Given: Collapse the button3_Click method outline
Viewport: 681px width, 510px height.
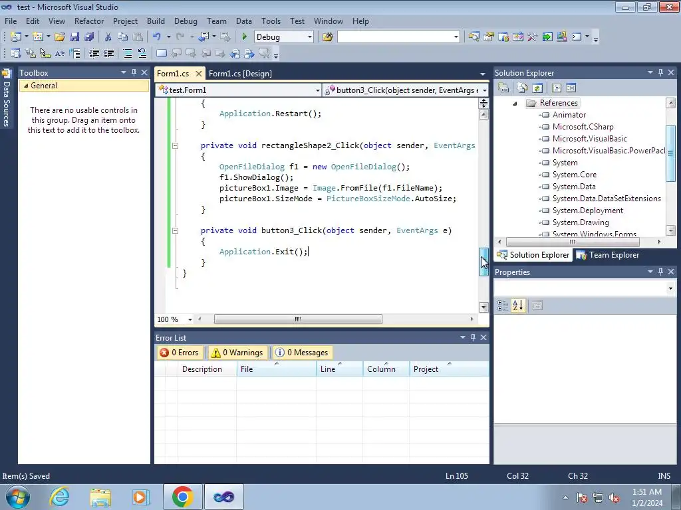Looking at the screenshot, I should click(x=175, y=230).
